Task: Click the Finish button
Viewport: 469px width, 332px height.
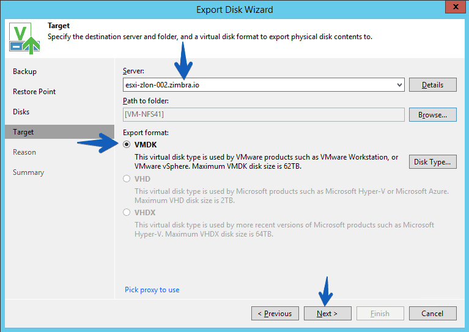Action: (380, 314)
